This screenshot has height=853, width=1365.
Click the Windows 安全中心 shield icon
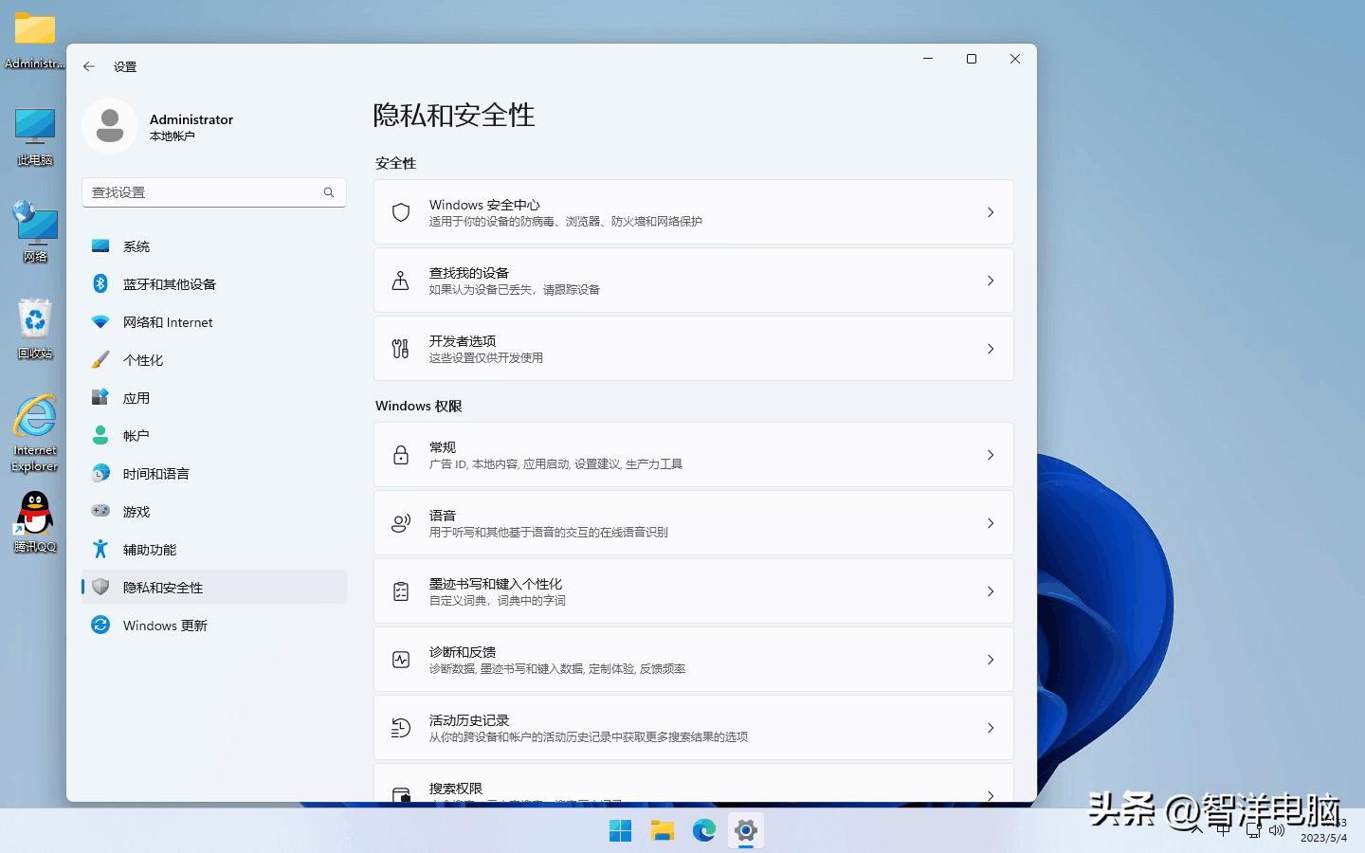coord(399,211)
